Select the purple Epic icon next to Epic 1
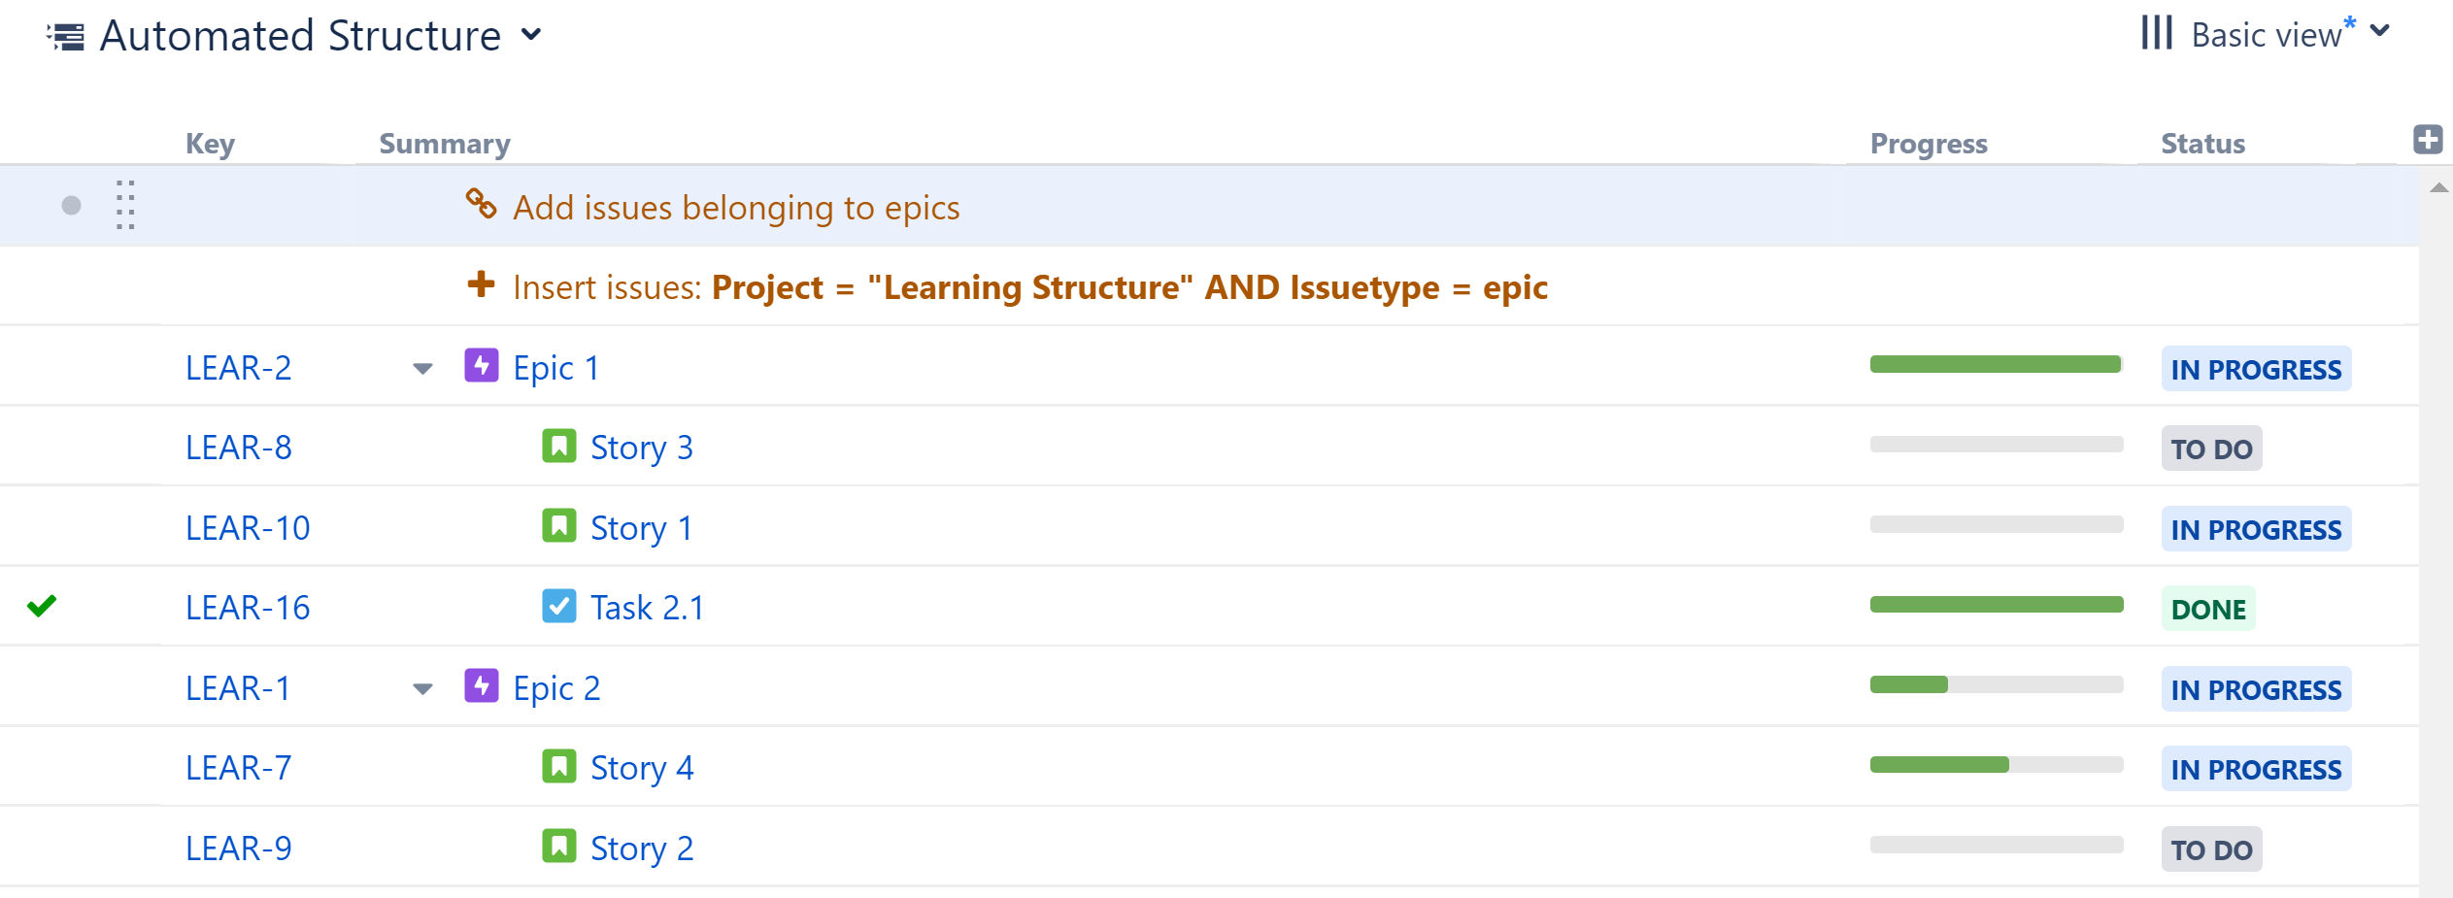 [483, 367]
